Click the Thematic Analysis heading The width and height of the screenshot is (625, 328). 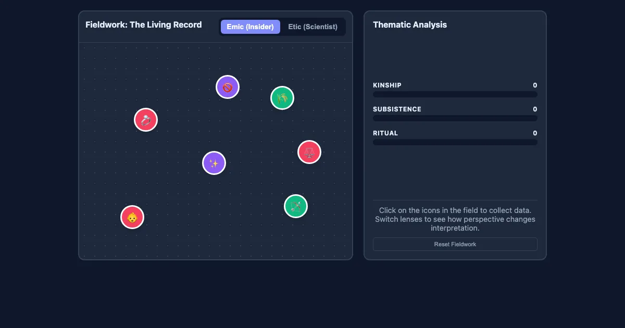point(410,24)
